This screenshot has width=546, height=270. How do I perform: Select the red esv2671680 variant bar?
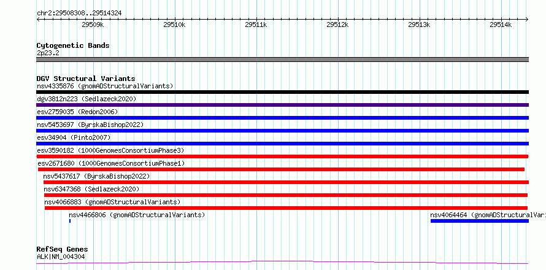pyautogui.click(x=281, y=169)
